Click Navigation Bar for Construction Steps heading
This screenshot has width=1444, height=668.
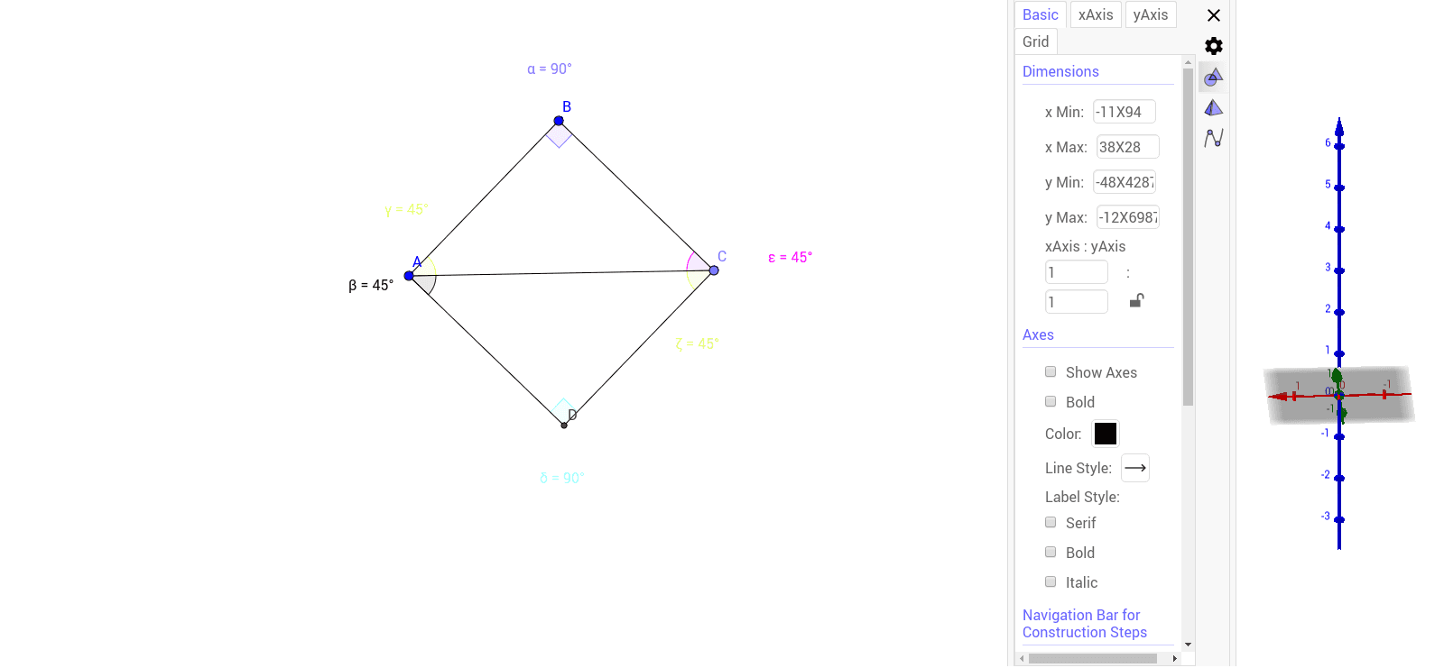[1085, 624]
